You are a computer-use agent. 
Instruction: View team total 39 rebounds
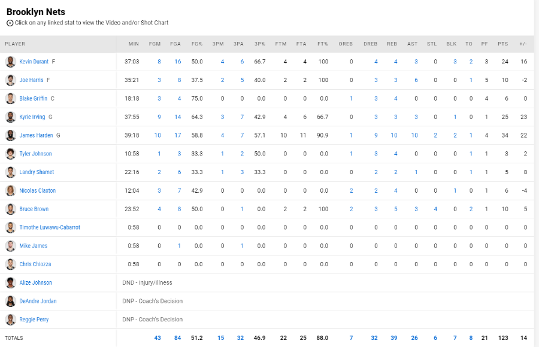394,338
